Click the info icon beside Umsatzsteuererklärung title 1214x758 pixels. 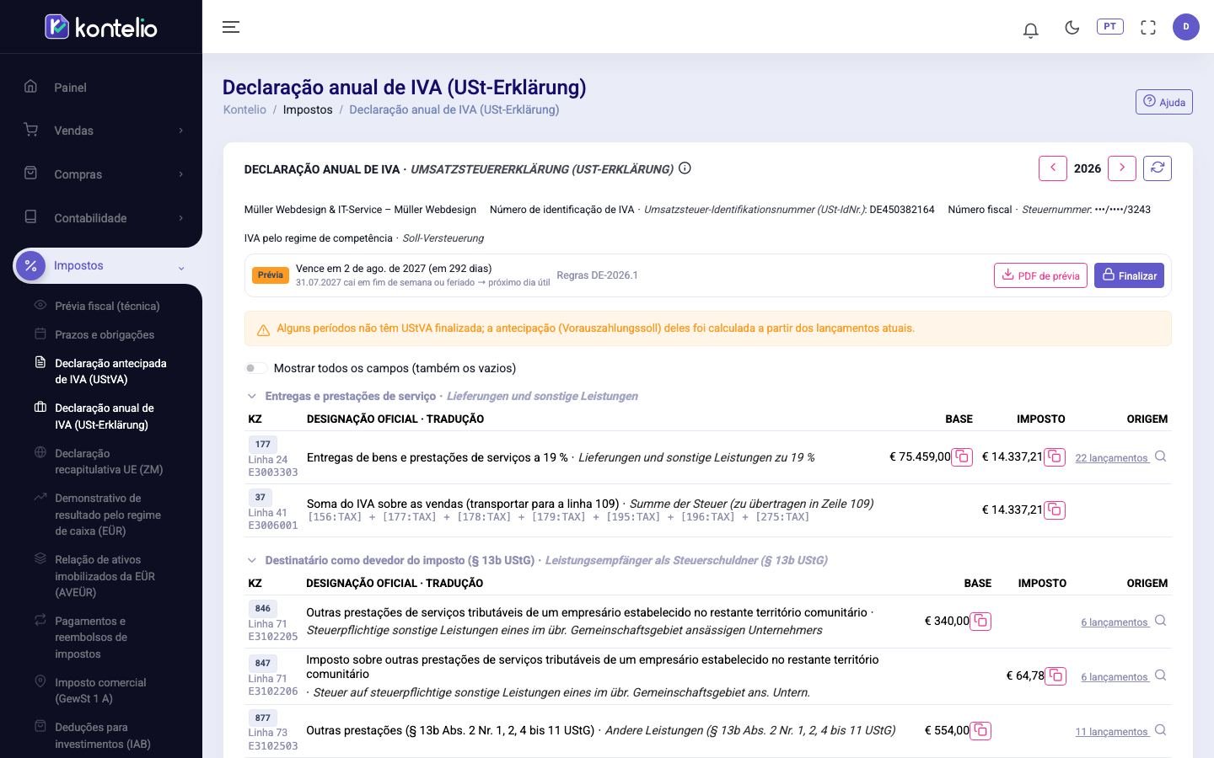click(685, 168)
